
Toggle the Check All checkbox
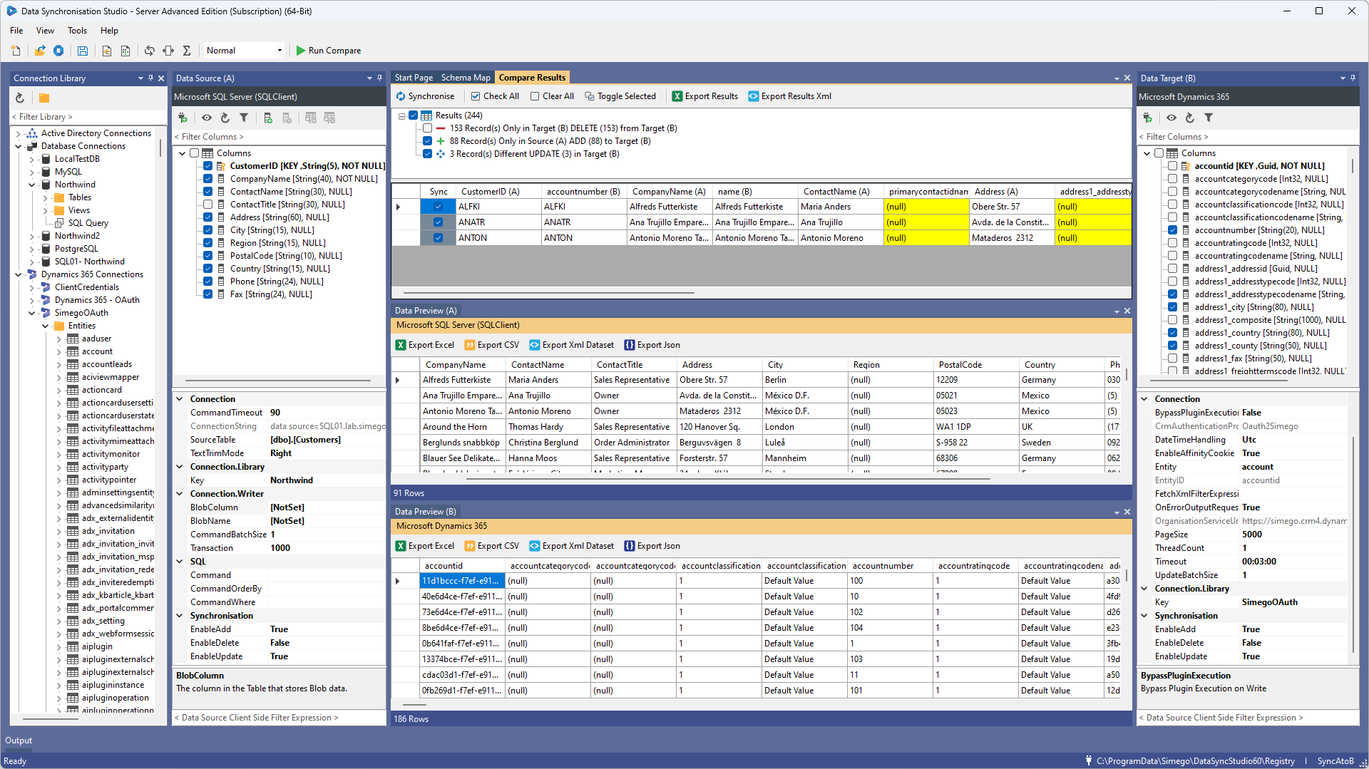pyautogui.click(x=476, y=96)
